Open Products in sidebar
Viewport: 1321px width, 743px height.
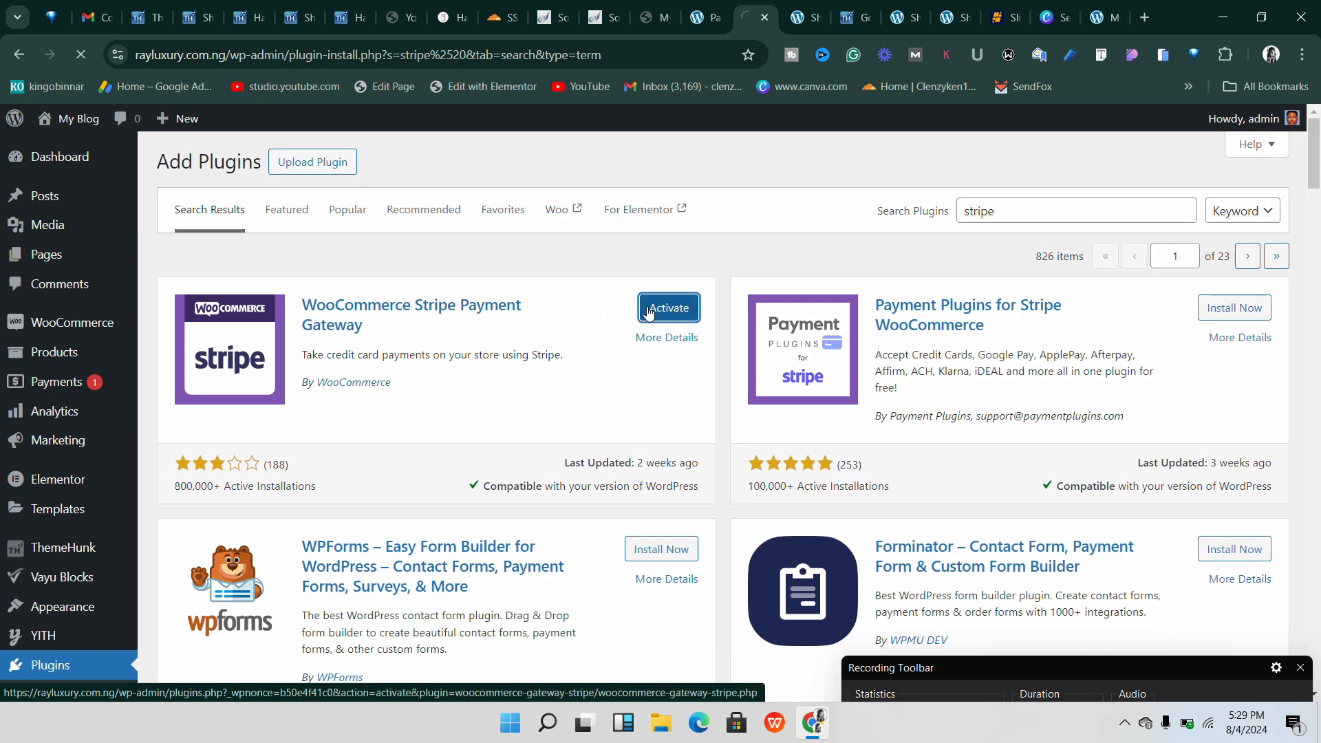pos(54,352)
